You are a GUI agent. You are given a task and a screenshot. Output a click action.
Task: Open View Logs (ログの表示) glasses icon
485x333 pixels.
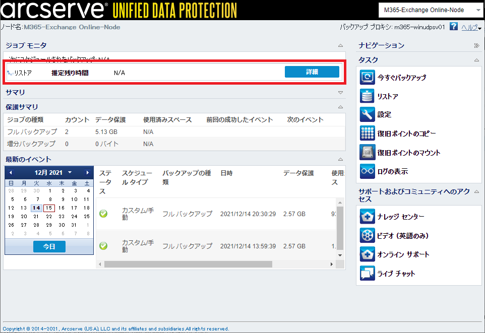click(x=367, y=171)
